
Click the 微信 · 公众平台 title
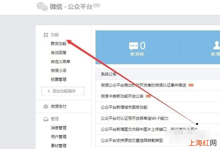coord(71,7)
